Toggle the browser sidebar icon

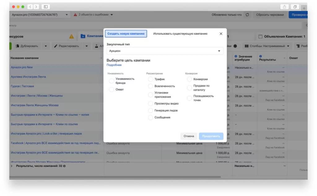click(46, 7)
